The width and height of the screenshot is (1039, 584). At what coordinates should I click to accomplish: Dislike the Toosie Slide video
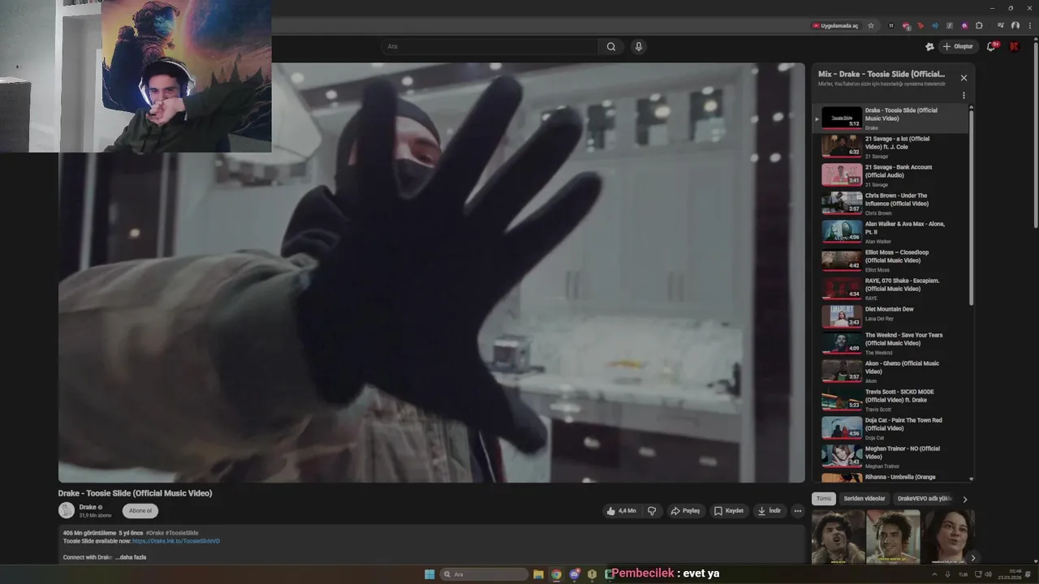[652, 511]
